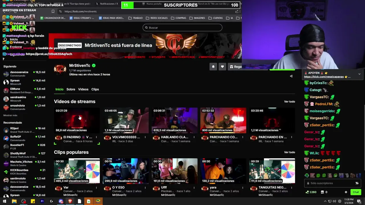Viewport: 365px width, 205px height.
Task: Open the 7TV emote picker in chat box
Action: (x=357, y=183)
